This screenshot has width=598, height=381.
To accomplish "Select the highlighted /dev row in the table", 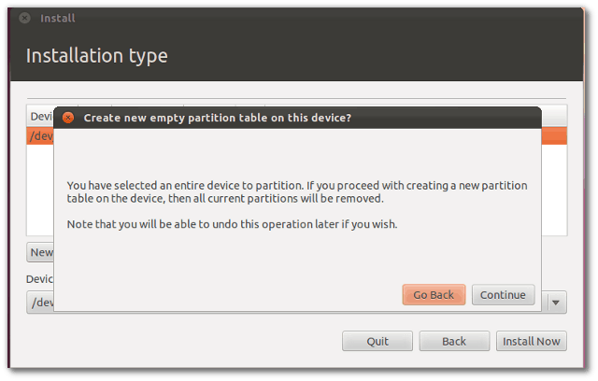I will click(40, 136).
